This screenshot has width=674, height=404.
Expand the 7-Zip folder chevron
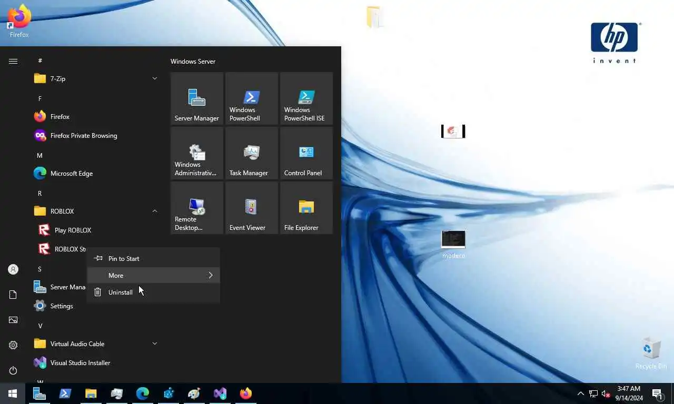point(155,79)
